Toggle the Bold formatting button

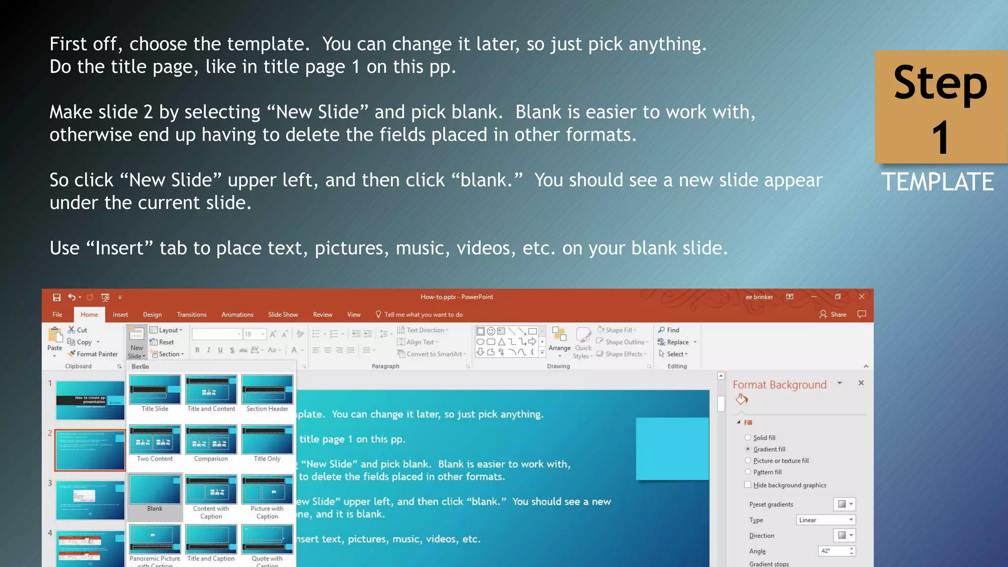coord(197,350)
